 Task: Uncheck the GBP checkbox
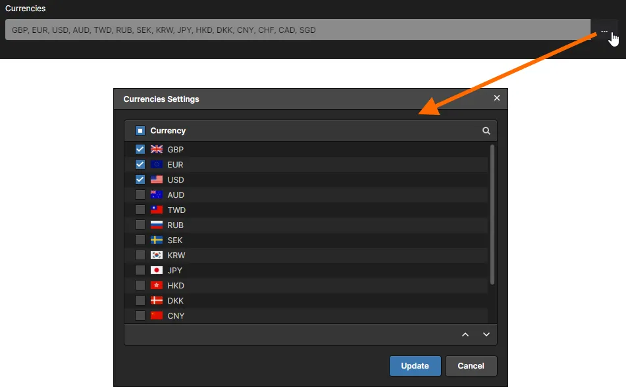tap(140, 149)
